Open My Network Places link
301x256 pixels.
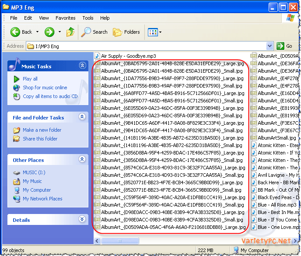pos(42,199)
